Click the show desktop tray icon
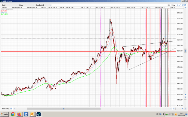188x117 pixels. [x=186, y=114]
